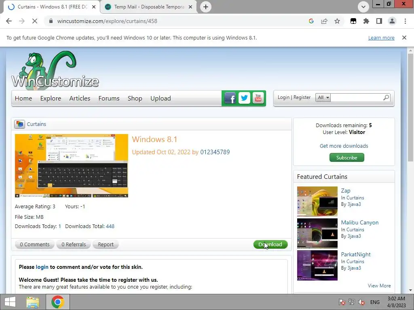This screenshot has width=414, height=310.
Task: Click the Google icon in address bar
Action: pos(311,21)
